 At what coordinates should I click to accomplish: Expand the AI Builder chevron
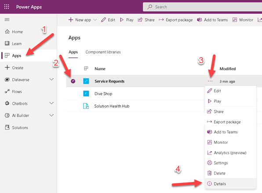pos(51,115)
